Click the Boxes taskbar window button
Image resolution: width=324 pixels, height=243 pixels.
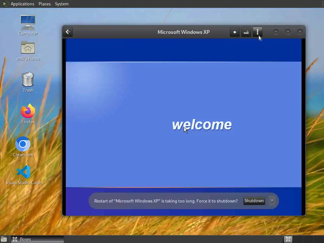(37, 239)
